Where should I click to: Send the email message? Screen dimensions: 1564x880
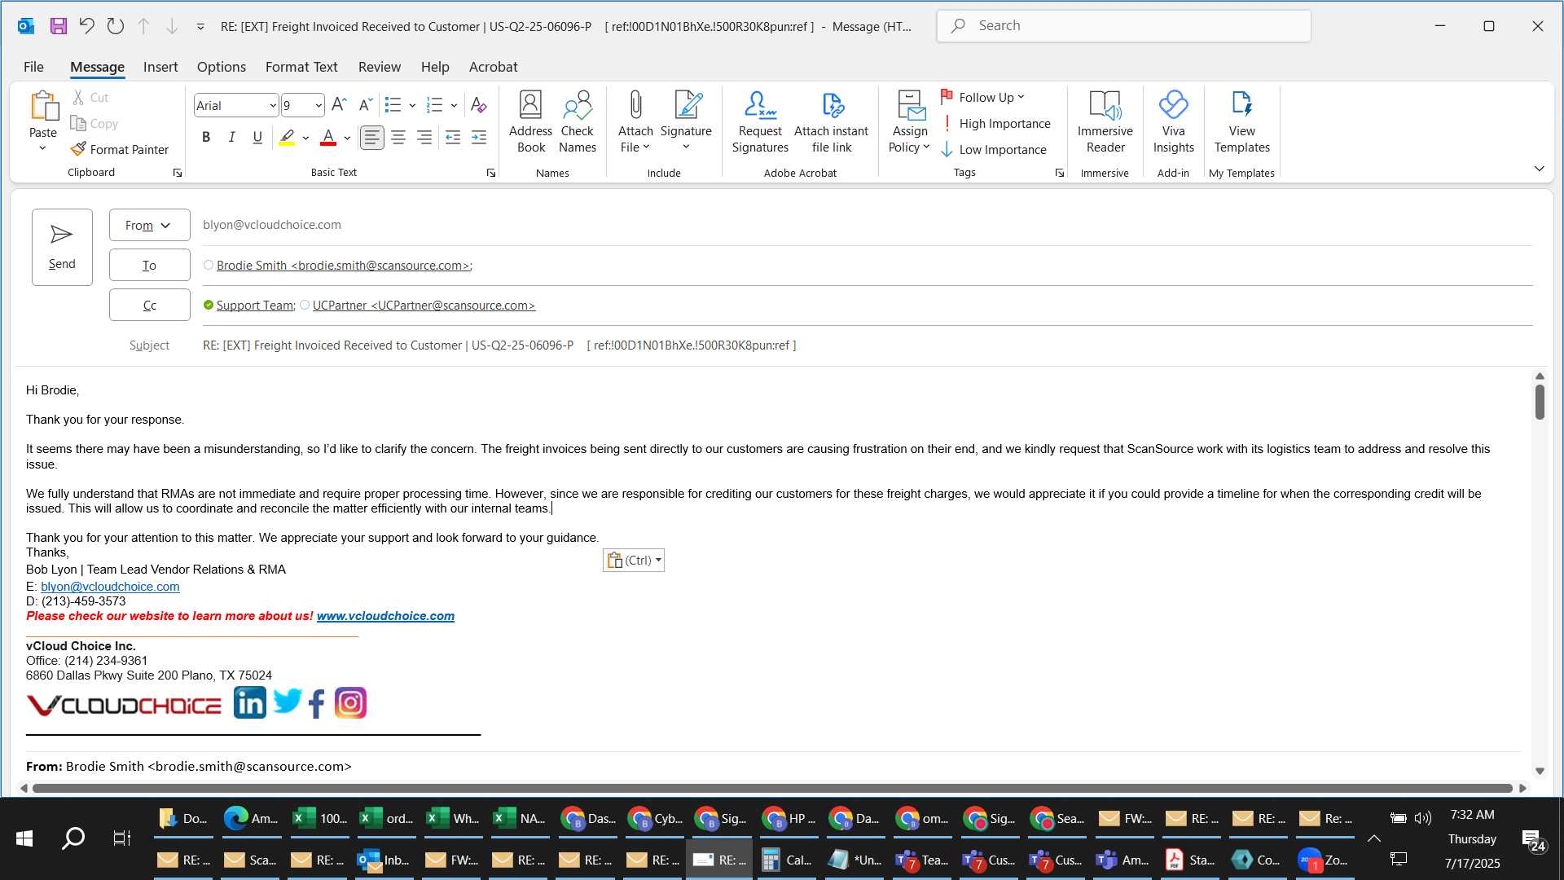(x=62, y=247)
